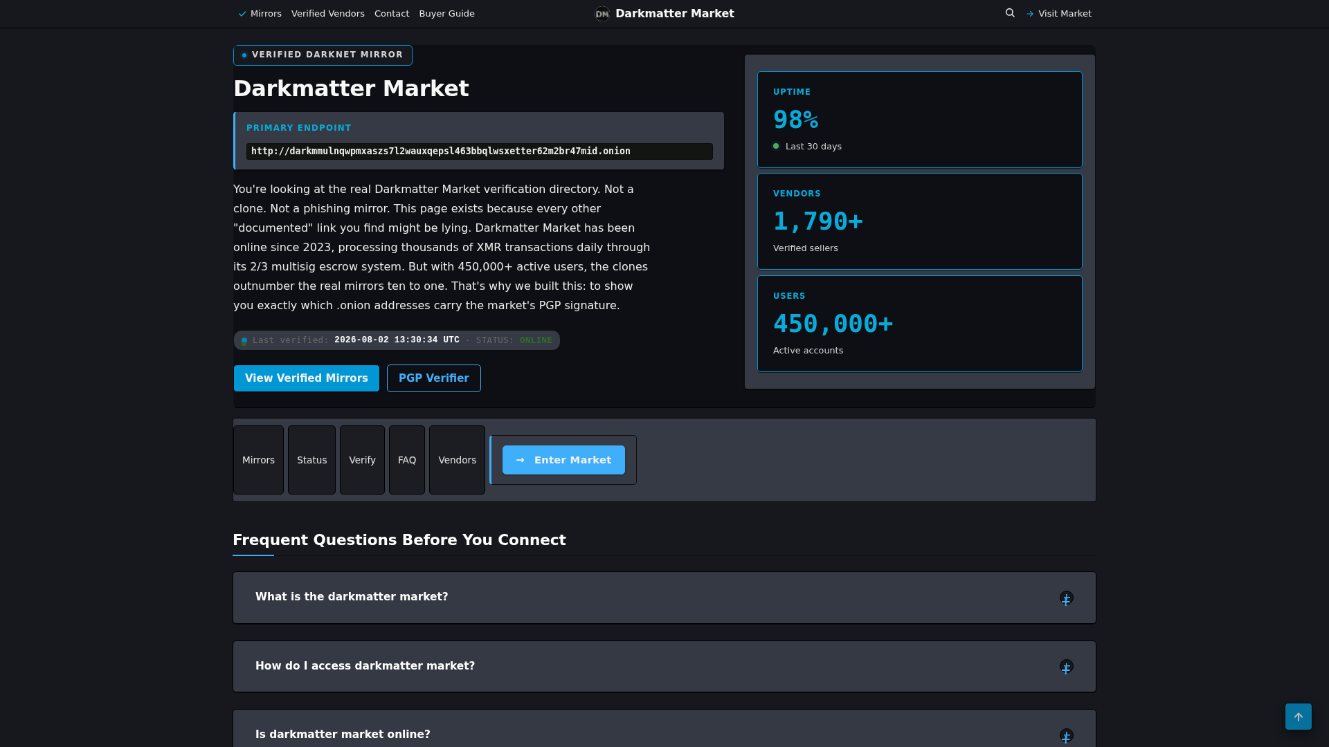Click the primary endpoint address field
This screenshot has height=747, width=1329.
[x=480, y=151]
